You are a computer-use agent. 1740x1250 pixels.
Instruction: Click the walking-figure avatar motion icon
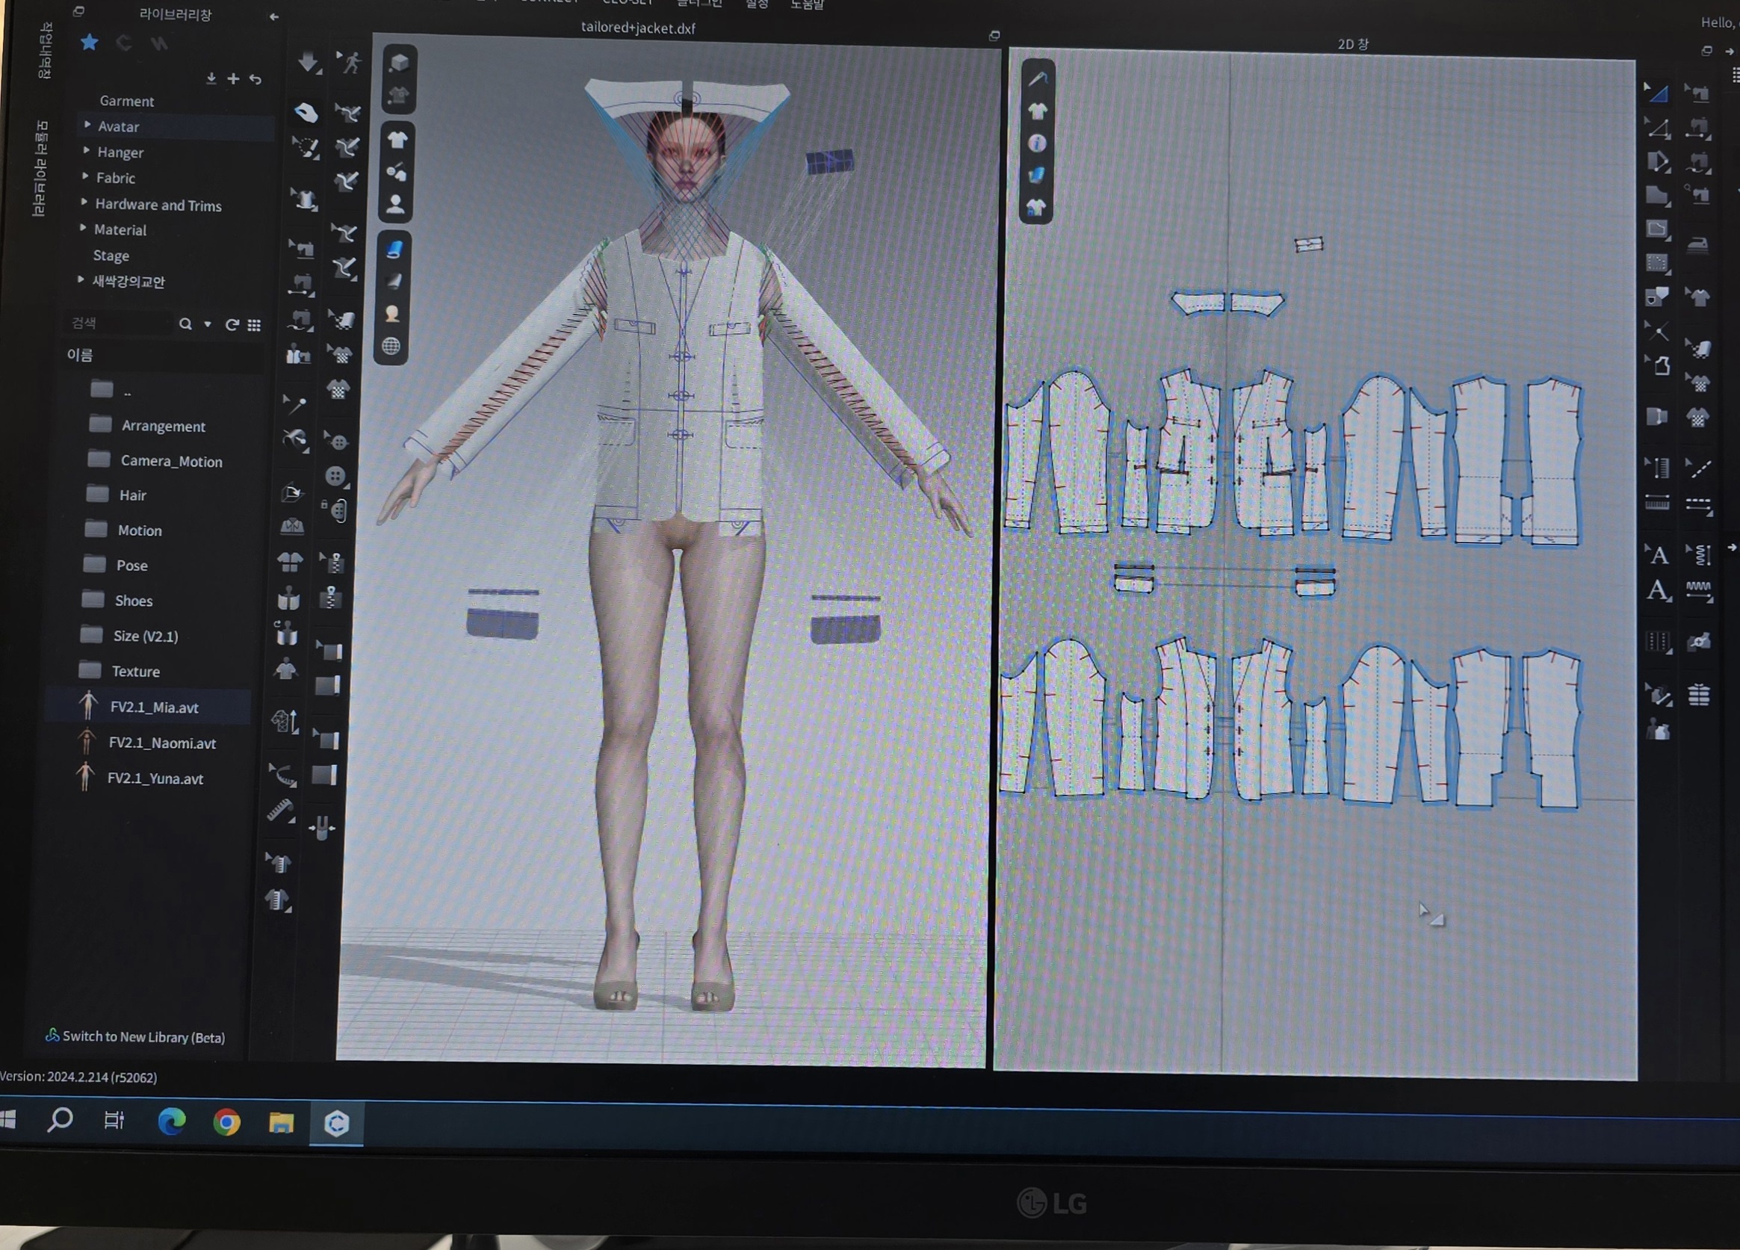point(350,62)
